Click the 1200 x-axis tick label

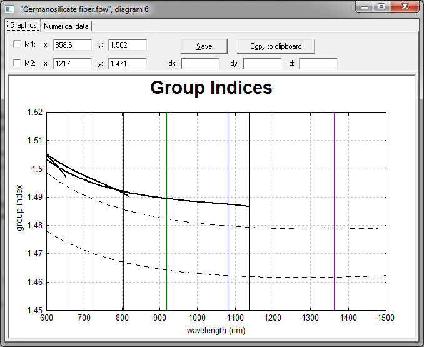[273, 318]
